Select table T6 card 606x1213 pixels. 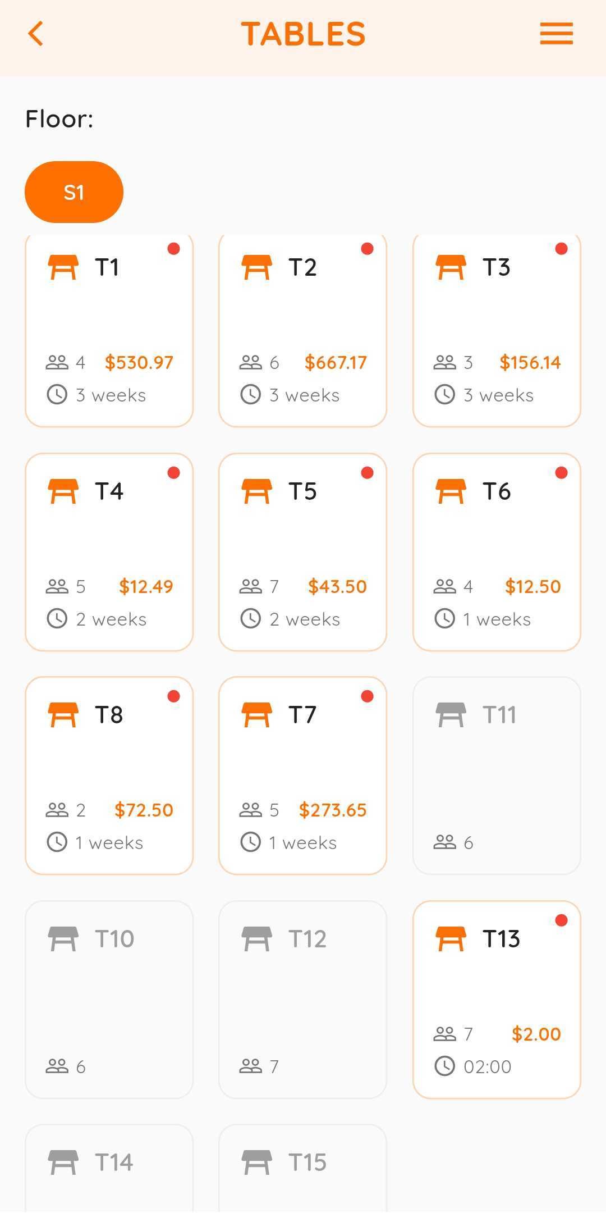coord(497,552)
